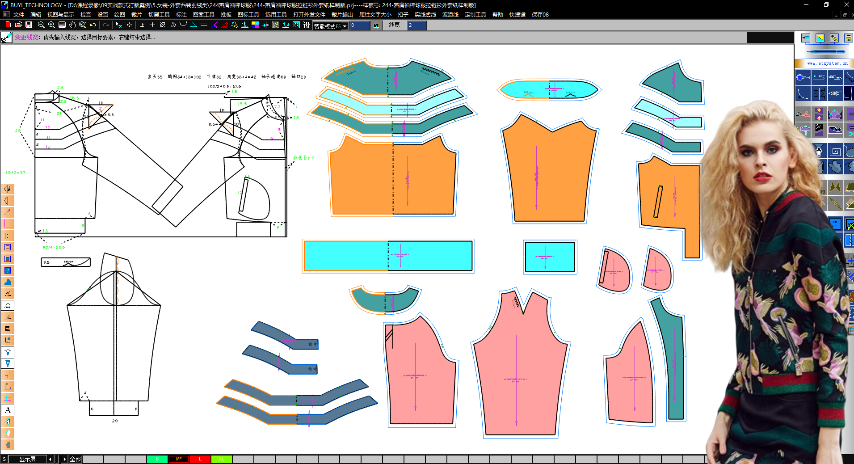Select the nested square tool in left toolbar
This screenshot has height=464, width=854.
[x=8, y=247]
